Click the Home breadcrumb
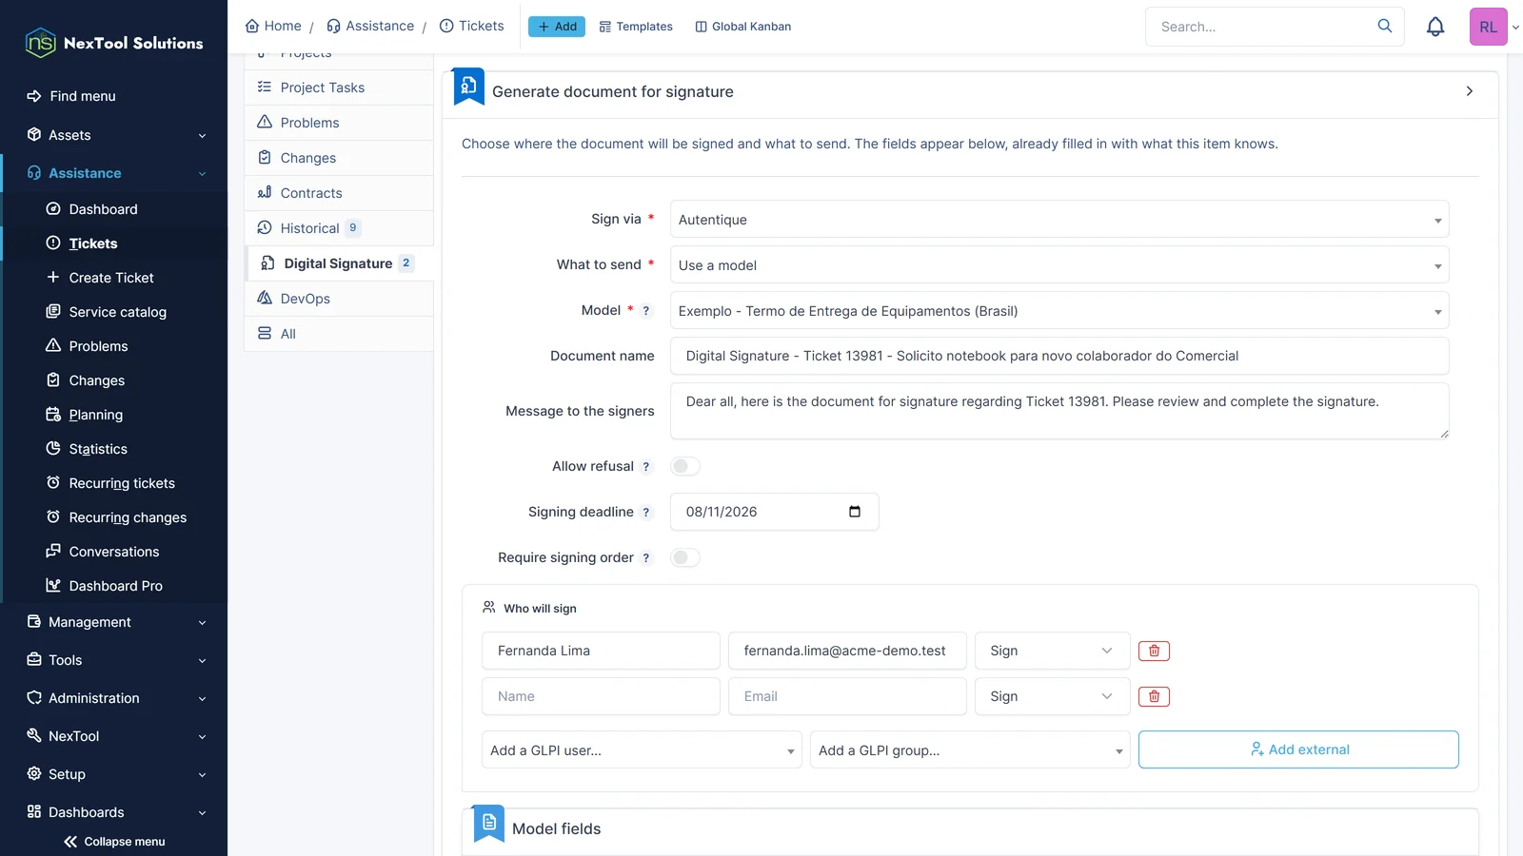1523x856 pixels. point(273,26)
